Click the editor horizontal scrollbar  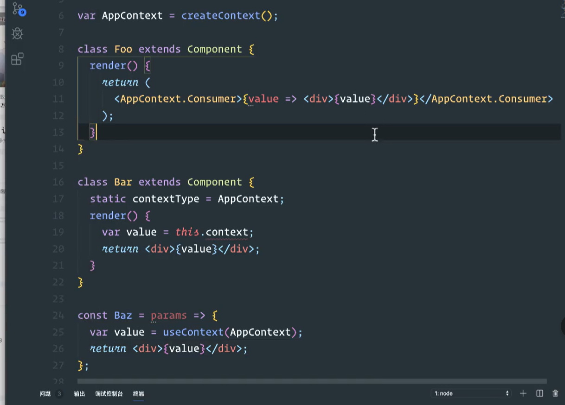[312, 381]
